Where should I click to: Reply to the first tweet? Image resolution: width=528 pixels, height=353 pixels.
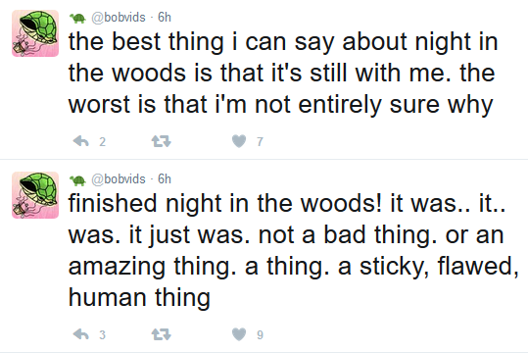[80, 141]
